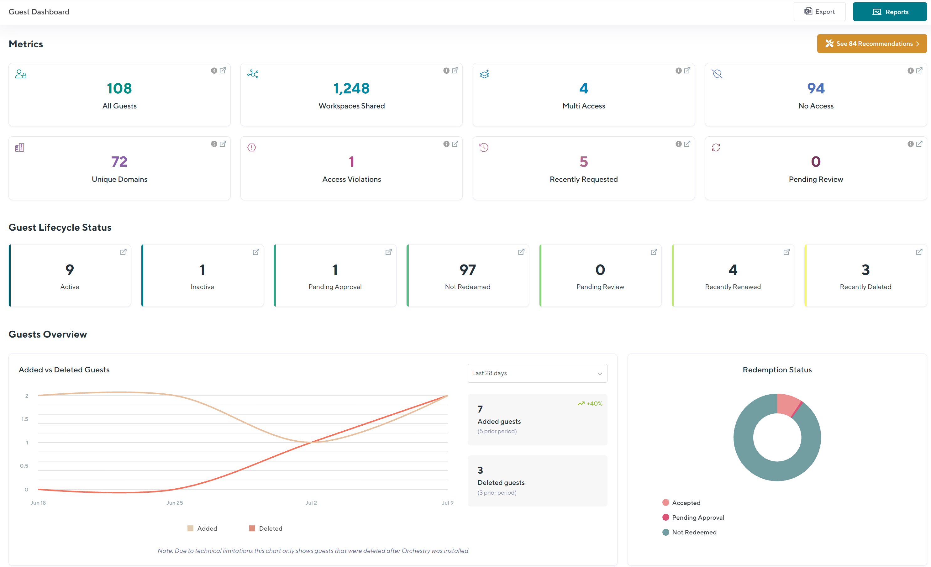Click the 4 Multi Access value

click(x=583, y=88)
